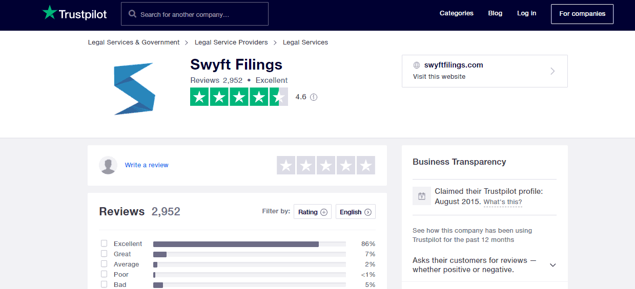The image size is (635, 289).
Task: Click the swyftfilings.com domain text
Action: 454,65
